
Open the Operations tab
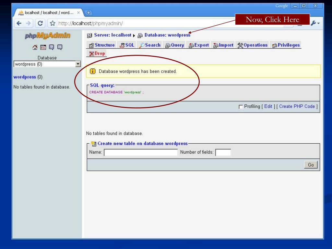pyautogui.click(x=252, y=45)
